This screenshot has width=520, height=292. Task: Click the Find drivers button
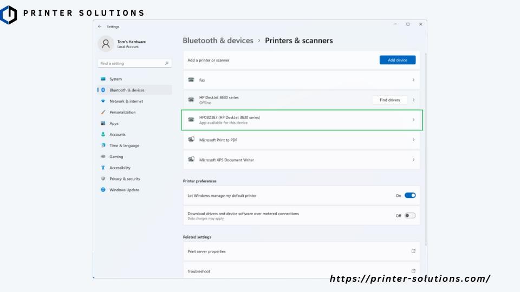pyautogui.click(x=389, y=99)
